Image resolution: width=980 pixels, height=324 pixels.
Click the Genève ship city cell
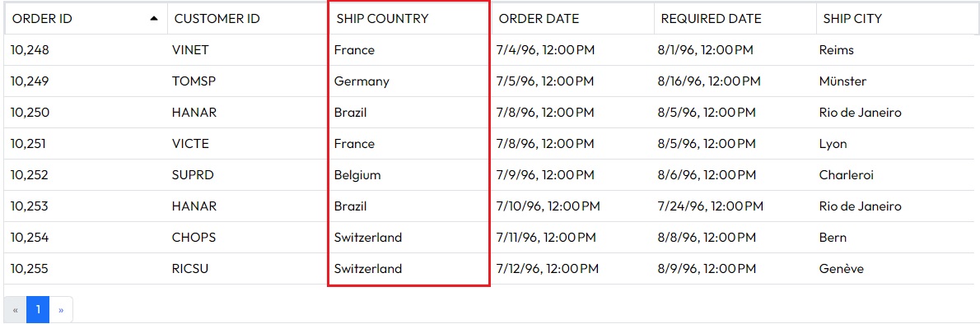pyautogui.click(x=895, y=268)
